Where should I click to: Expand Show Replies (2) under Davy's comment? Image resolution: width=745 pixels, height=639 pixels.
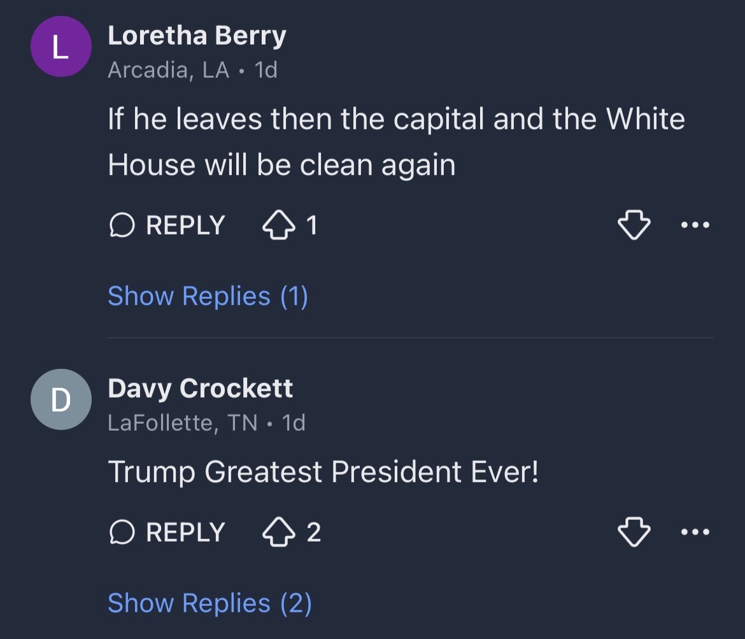pos(209,603)
